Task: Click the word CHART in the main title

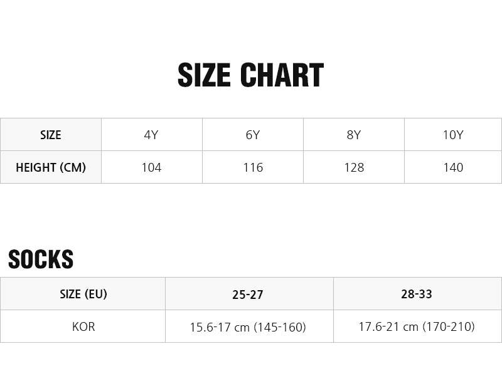Action: click(282, 76)
